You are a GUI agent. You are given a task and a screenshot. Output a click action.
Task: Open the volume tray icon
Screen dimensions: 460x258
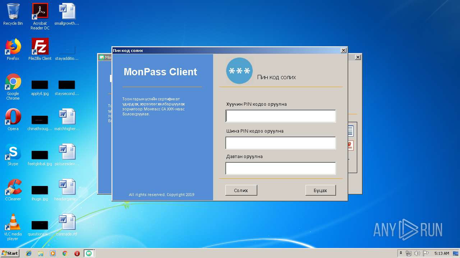tap(417, 253)
